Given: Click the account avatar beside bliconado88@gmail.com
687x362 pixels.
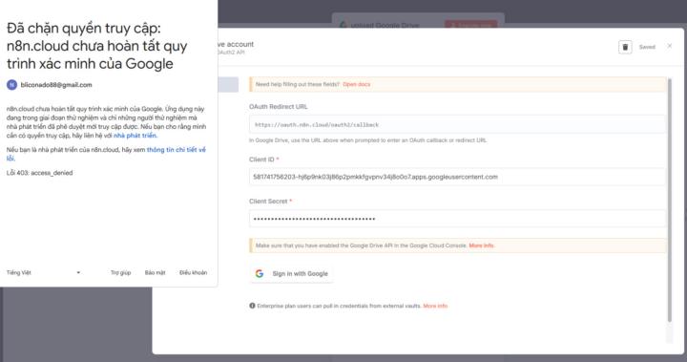Looking at the screenshot, I should pyautogui.click(x=11, y=85).
